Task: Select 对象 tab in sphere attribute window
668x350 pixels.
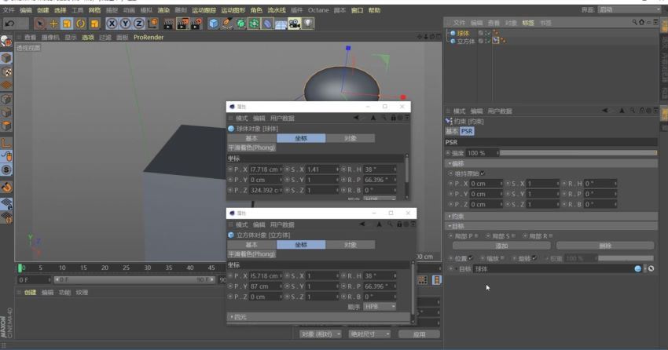Action: (351, 138)
